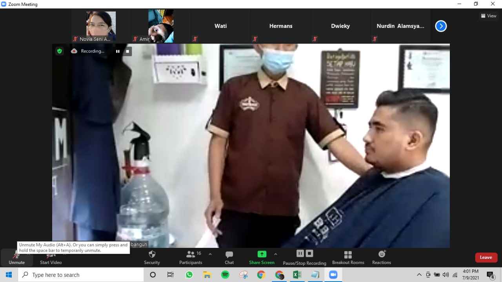Open Breakout Rooms
This screenshot has height=282, width=502.
[x=348, y=257]
